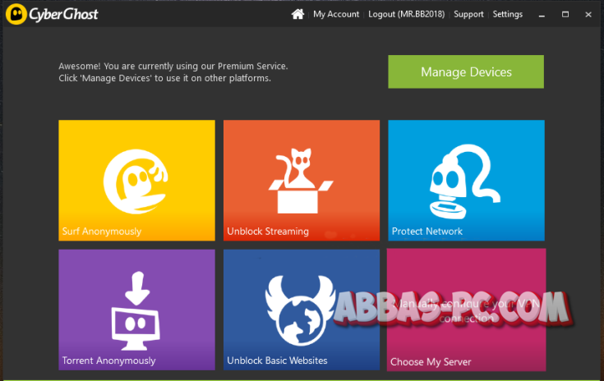604x381 pixels.
Task: Select the cat-in-box streaming icon
Action: click(x=301, y=181)
